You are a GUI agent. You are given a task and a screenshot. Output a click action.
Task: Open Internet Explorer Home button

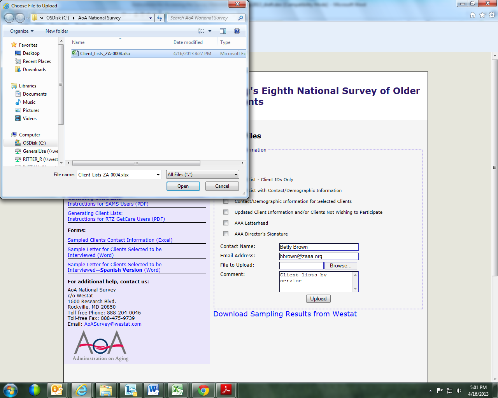tap(473, 15)
